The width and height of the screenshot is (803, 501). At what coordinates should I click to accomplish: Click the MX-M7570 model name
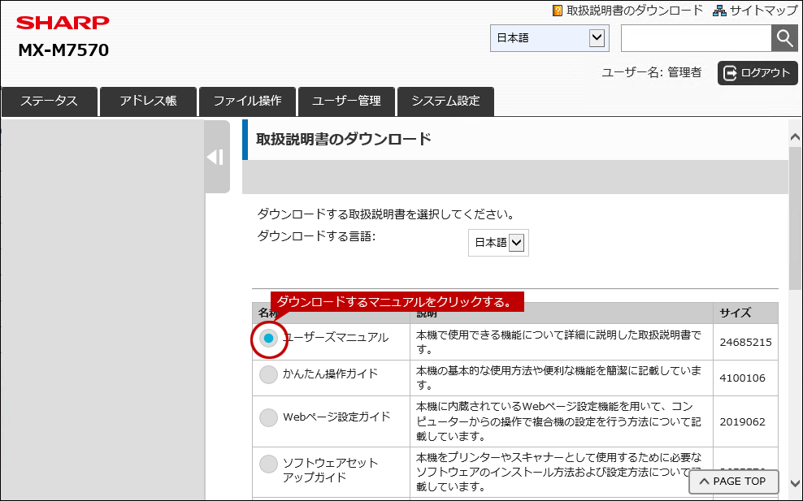tap(63, 50)
